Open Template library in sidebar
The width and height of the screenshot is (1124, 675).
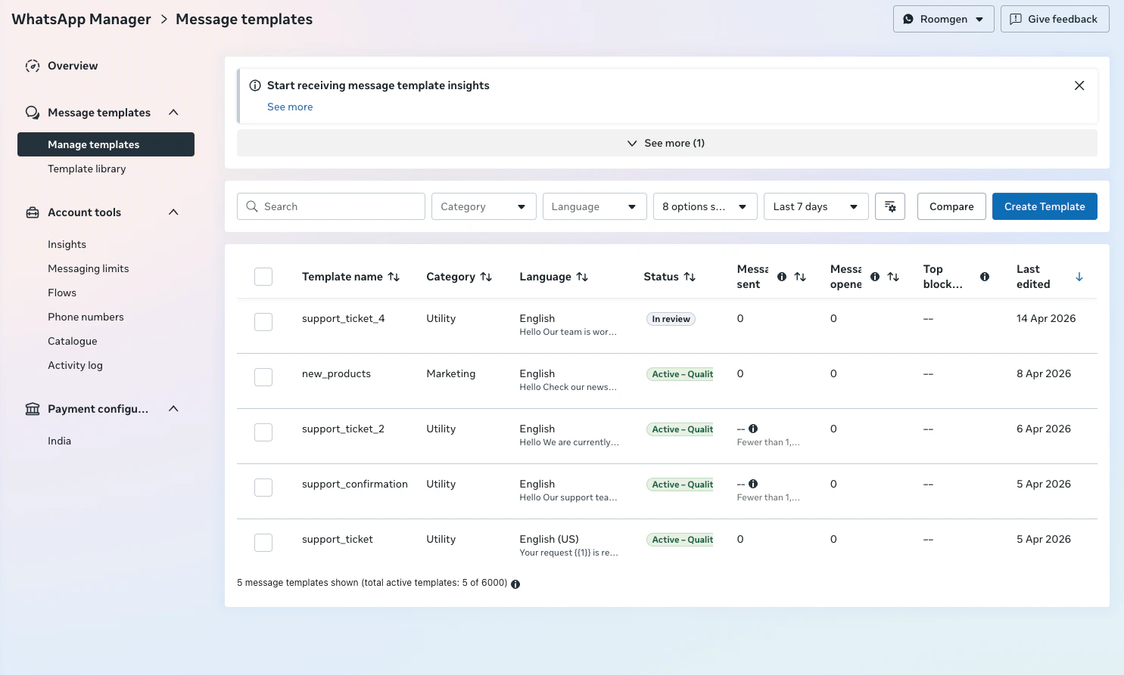click(86, 169)
